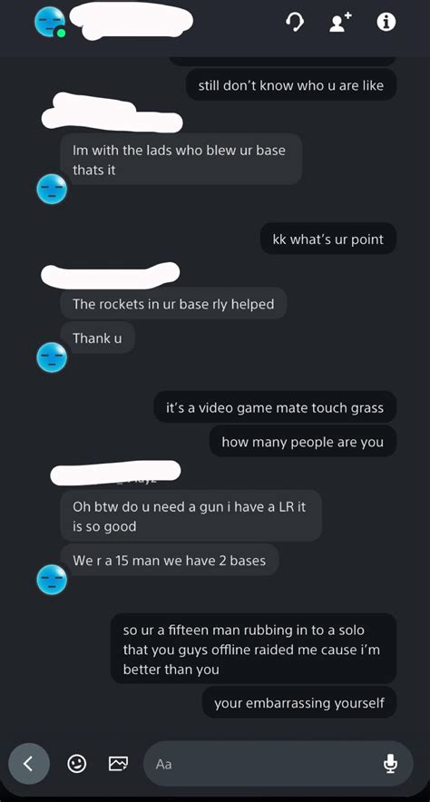The image size is (430, 802).
Task: Select "do u need a gun" message bubble
Action: [191, 515]
